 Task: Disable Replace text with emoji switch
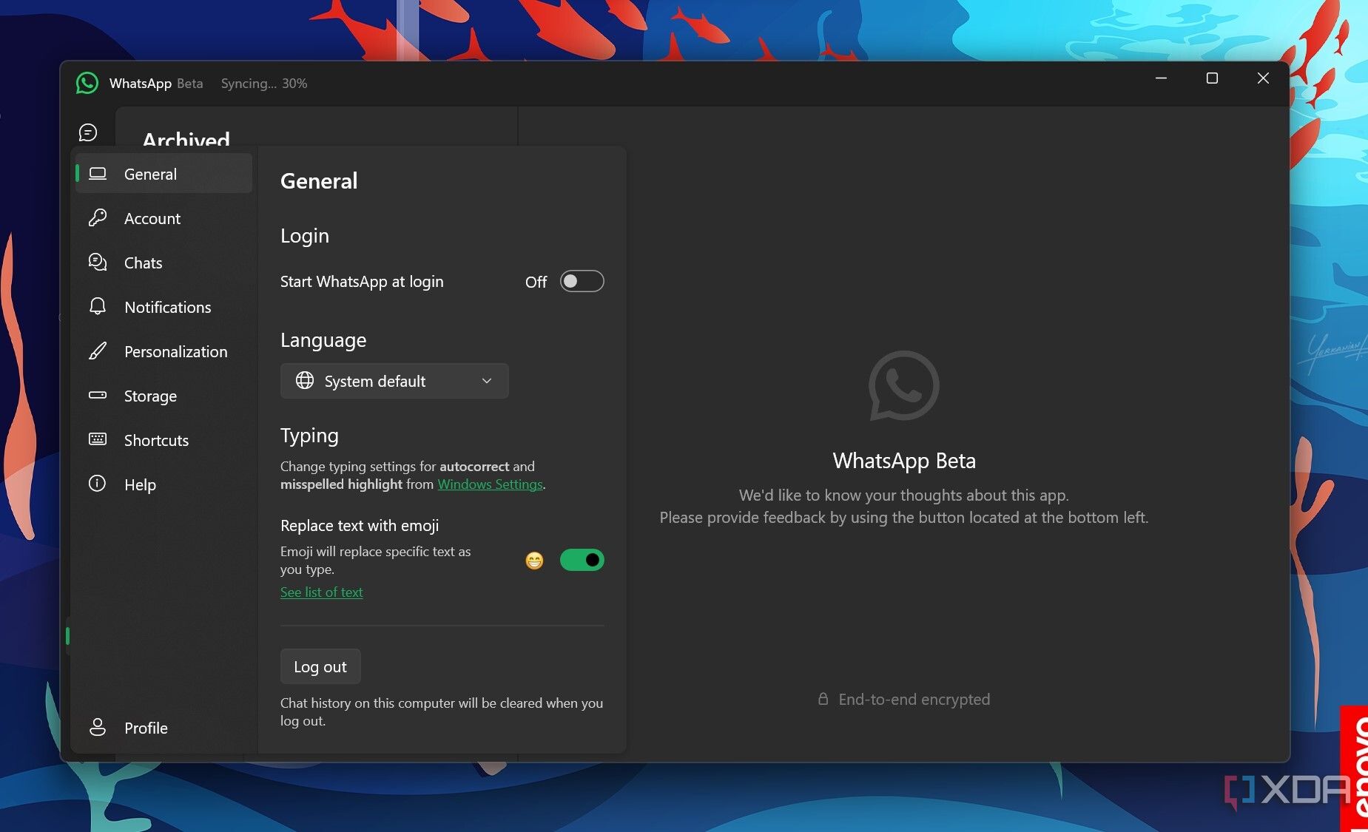coord(582,561)
